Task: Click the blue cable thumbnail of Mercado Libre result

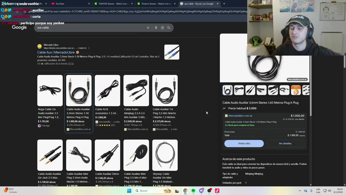Action: 172,52
